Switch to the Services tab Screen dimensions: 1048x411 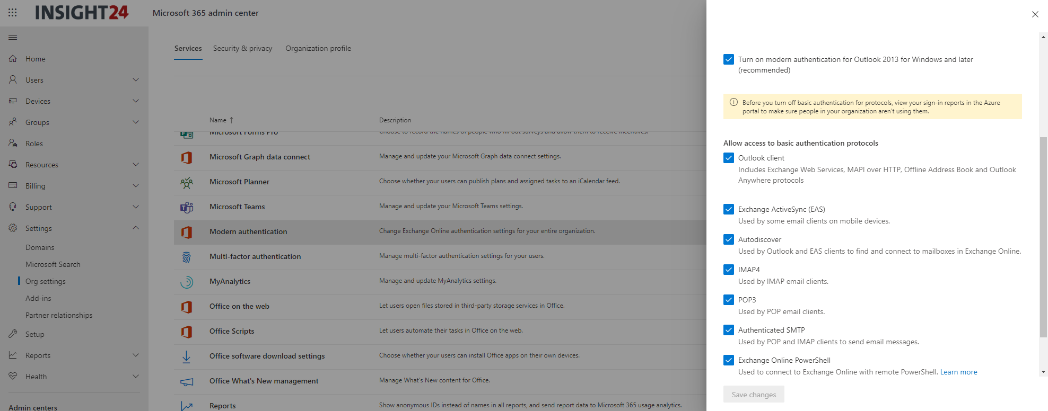[x=188, y=48]
